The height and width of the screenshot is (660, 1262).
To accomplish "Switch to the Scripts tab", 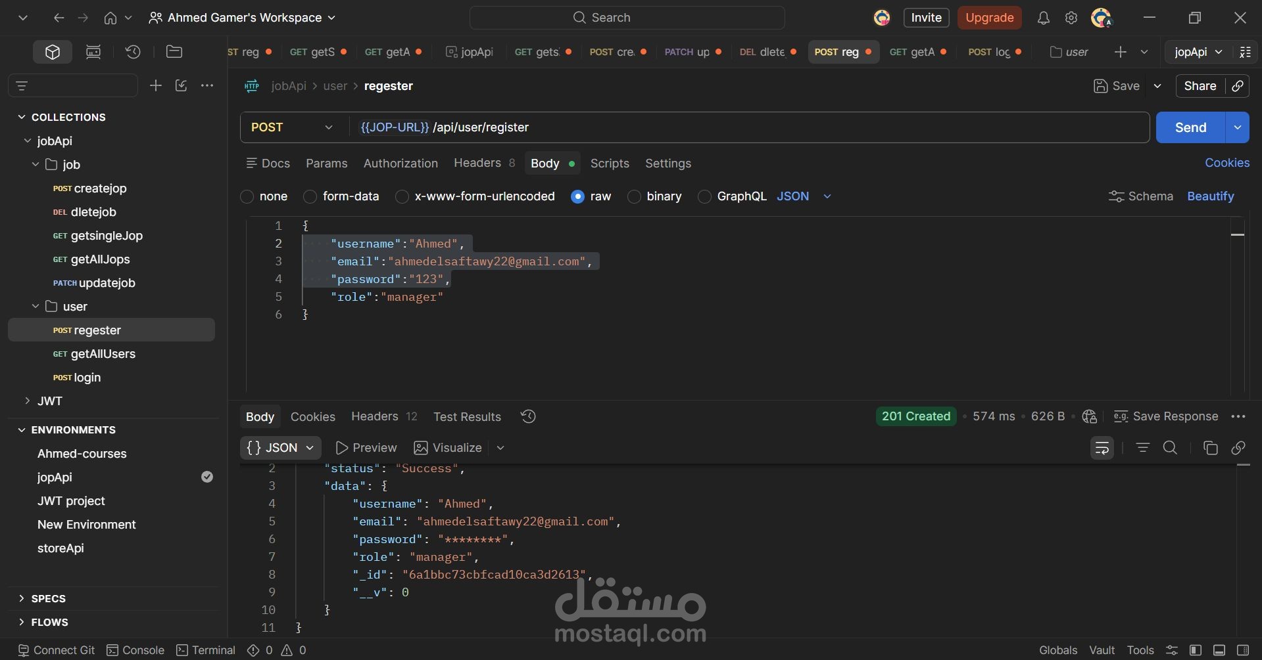I will point(610,164).
